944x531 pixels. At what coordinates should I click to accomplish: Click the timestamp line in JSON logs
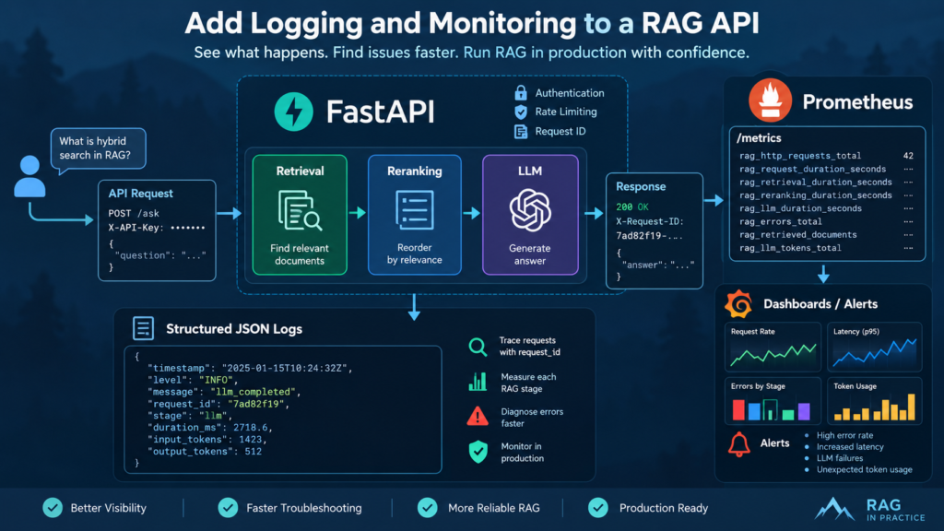coord(250,368)
